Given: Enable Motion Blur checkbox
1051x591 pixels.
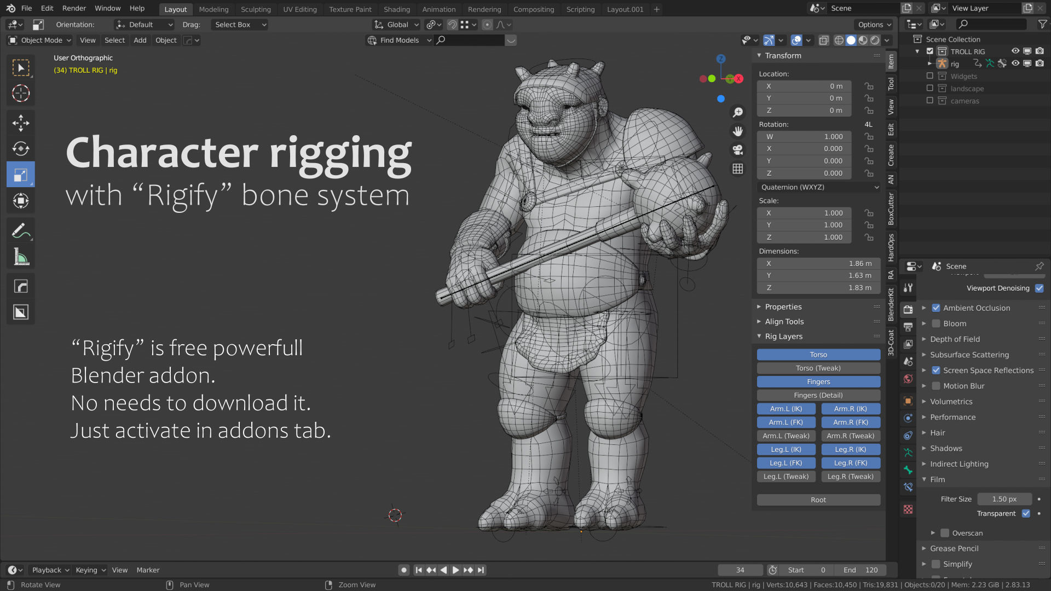Looking at the screenshot, I should [x=936, y=386].
